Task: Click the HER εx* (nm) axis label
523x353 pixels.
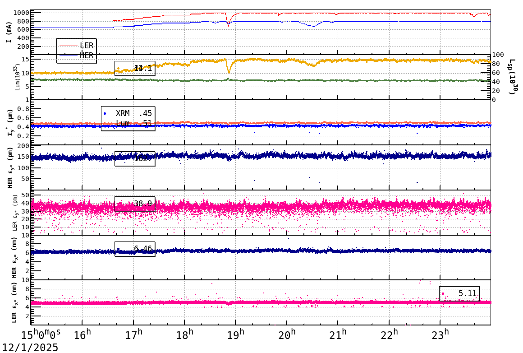Action: pyautogui.click(x=14, y=257)
